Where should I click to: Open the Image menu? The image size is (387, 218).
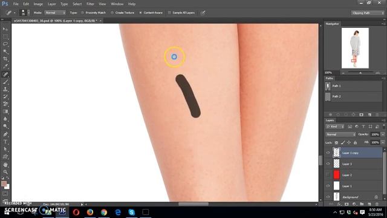coord(38,4)
